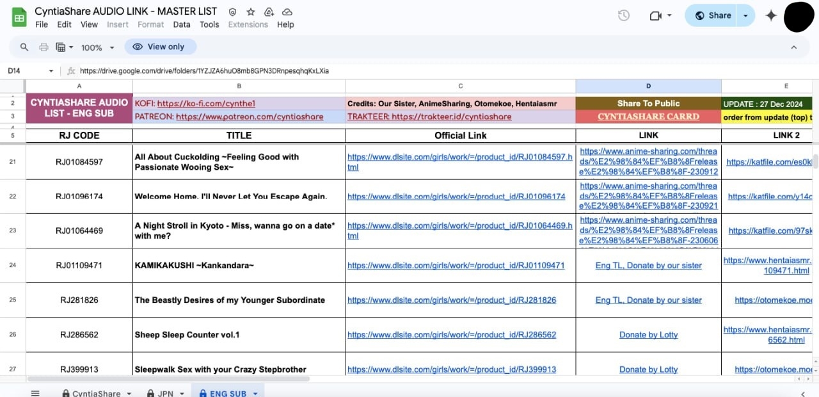Image resolution: width=819 pixels, height=397 pixels.
Task: Click the Share button
Action: [712, 16]
